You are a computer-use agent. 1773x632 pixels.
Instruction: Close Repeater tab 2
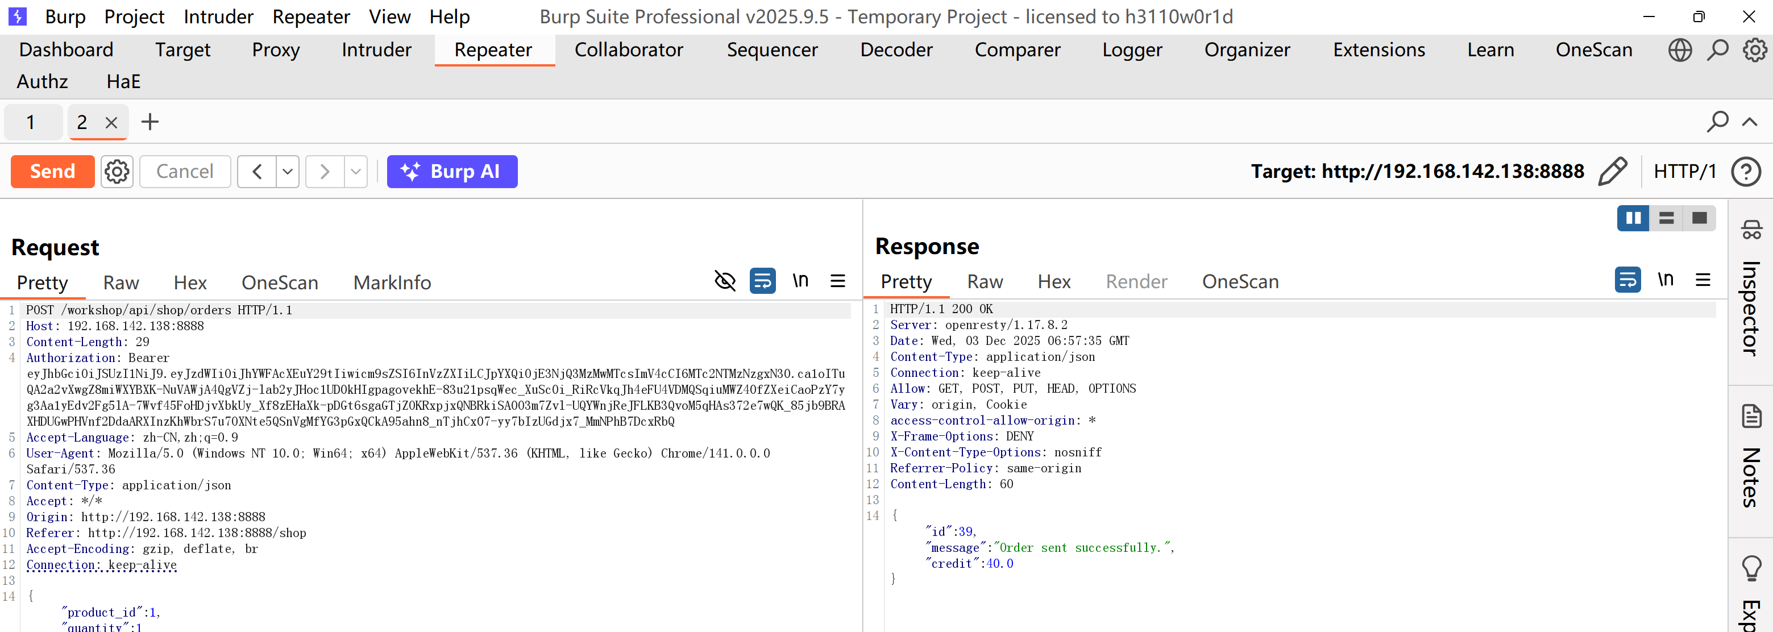[x=111, y=123]
